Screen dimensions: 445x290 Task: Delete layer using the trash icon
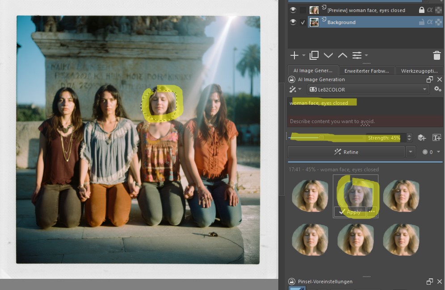coord(437,55)
